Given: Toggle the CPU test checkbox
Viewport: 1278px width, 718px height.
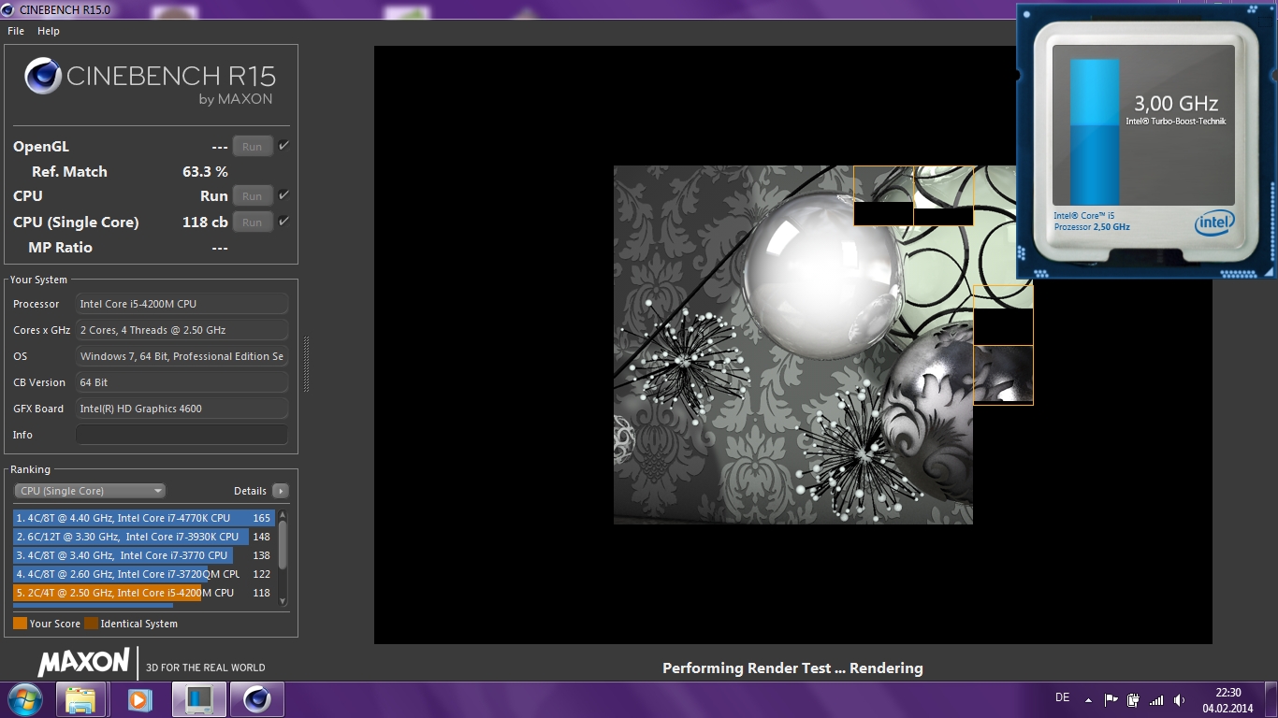Looking at the screenshot, I should tap(283, 194).
